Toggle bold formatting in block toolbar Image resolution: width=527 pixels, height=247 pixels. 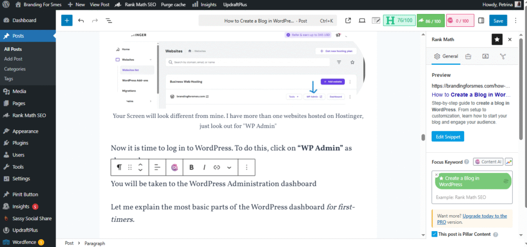click(191, 167)
